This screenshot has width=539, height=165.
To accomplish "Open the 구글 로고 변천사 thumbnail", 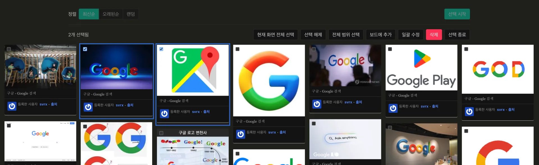I will 193,147.
